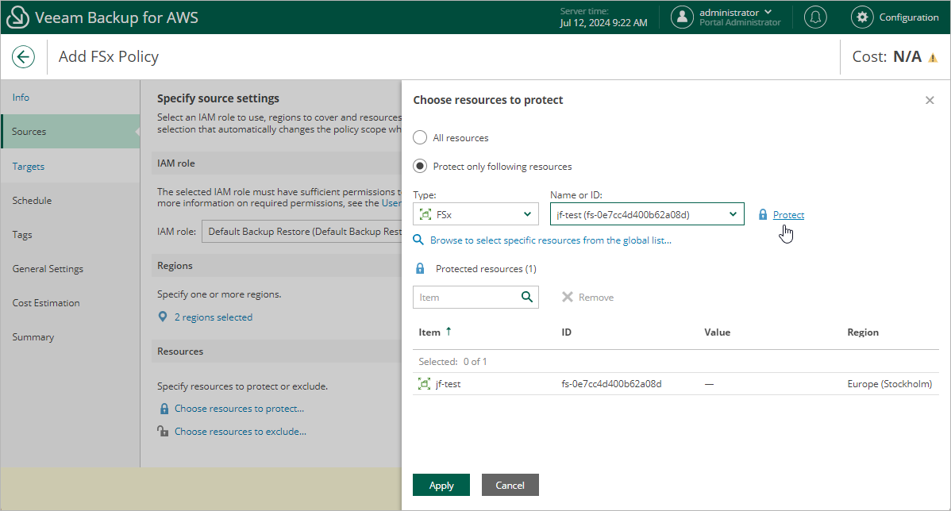Expand the administrator account menu chevron
951x511 pixels.
pyautogui.click(x=768, y=12)
